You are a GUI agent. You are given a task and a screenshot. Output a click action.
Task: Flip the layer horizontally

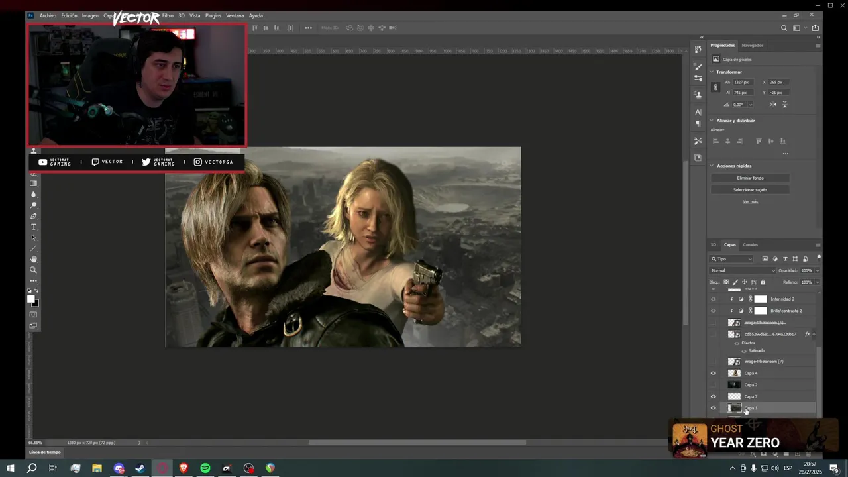tap(773, 105)
